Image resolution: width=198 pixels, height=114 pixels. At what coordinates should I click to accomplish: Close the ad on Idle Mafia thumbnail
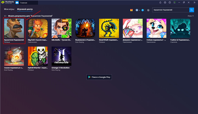pyautogui.click(x=70, y=20)
